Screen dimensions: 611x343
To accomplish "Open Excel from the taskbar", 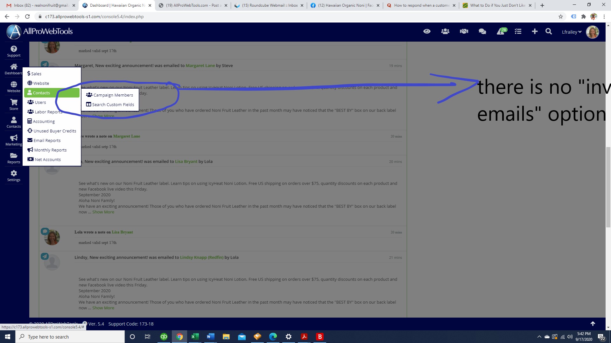I will tap(195, 337).
